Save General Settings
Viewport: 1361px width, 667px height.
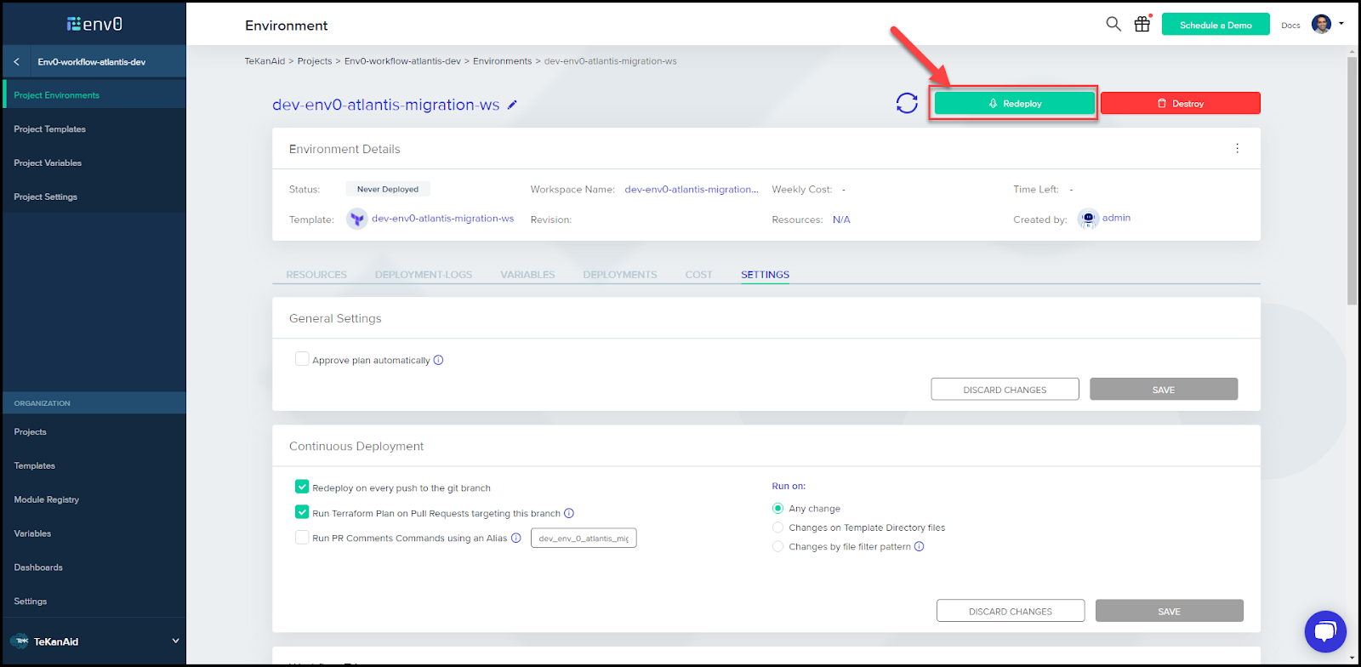[1164, 390]
